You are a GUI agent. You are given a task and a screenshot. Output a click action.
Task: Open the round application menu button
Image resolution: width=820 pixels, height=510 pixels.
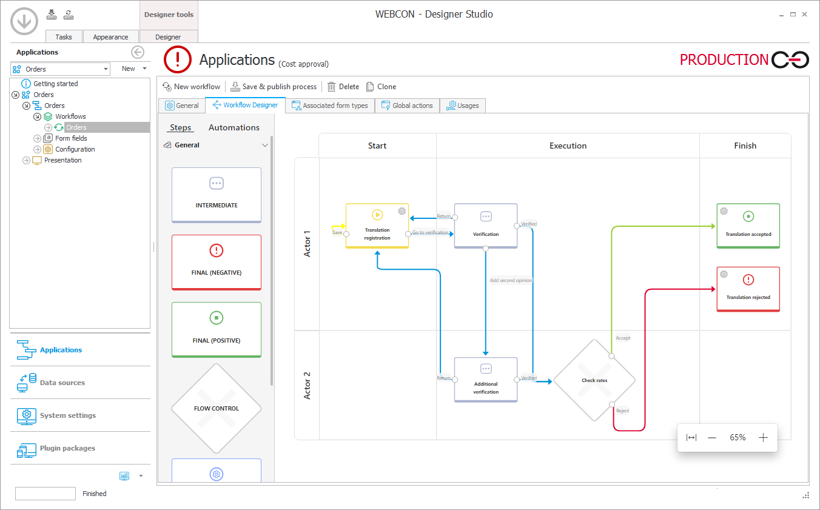click(x=24, y=21)
